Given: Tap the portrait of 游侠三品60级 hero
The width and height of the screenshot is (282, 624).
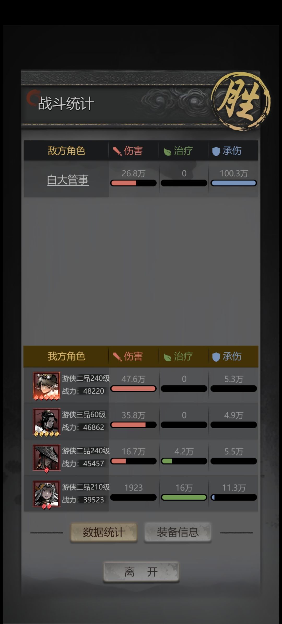Looking at the screenshot, I should 46,422.
